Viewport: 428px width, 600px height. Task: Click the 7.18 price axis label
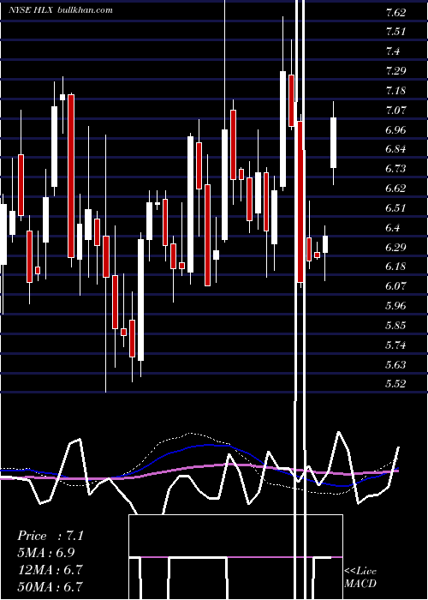click(395, 91)
